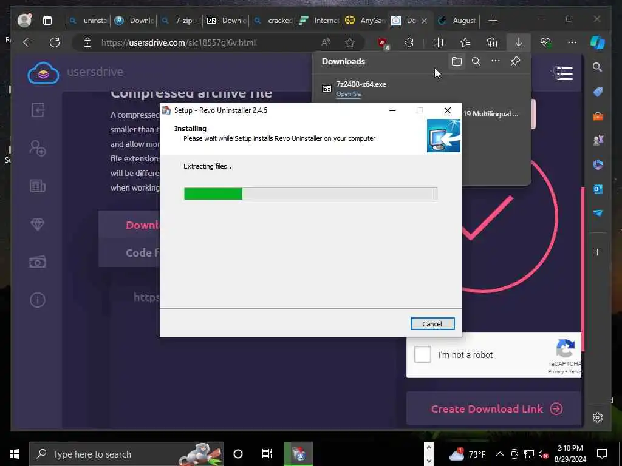Open the Collections icon
Image resolution: width=622 pixels, height=466 pixels.
(492, 42)
